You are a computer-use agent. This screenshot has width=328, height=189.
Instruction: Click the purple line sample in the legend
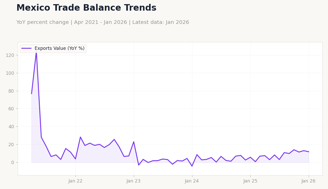click(27, 48)
